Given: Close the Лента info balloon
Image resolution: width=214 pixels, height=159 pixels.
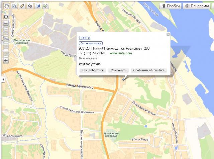Looking at the screenshot, I should click(x=168, y=34).
